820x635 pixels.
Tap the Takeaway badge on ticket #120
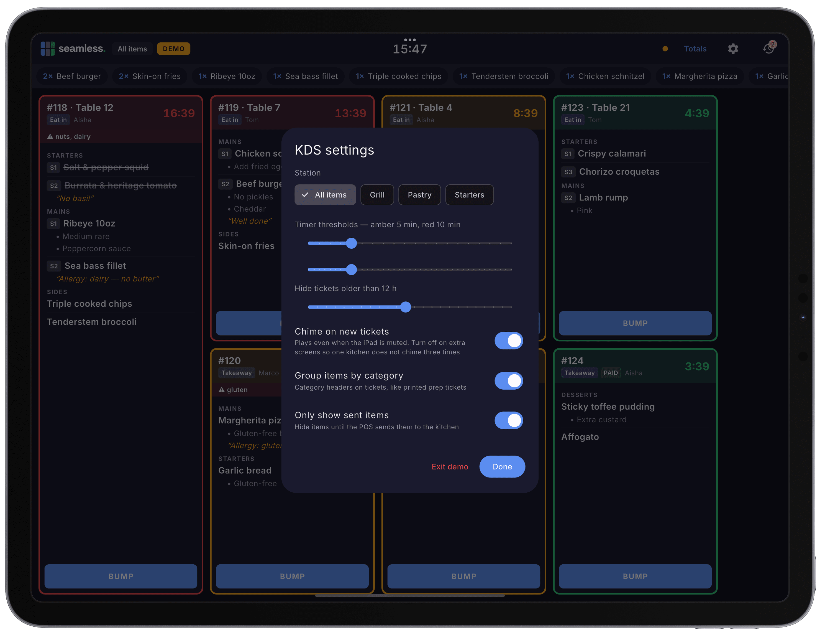(237, 373)
